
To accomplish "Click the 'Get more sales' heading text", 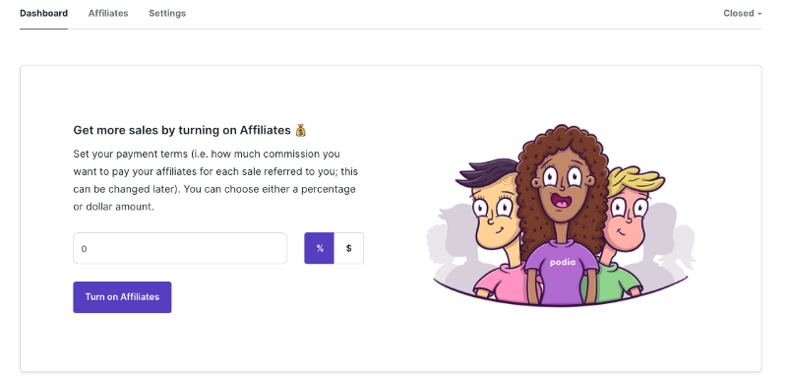I will (x=182, y=131).
